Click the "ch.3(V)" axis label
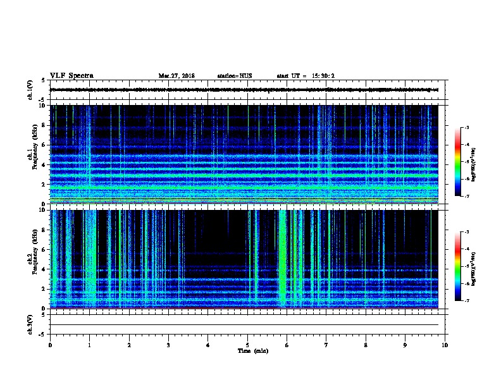Image resolution: width=501 pixels, height=387 pixels. [30, 324]
